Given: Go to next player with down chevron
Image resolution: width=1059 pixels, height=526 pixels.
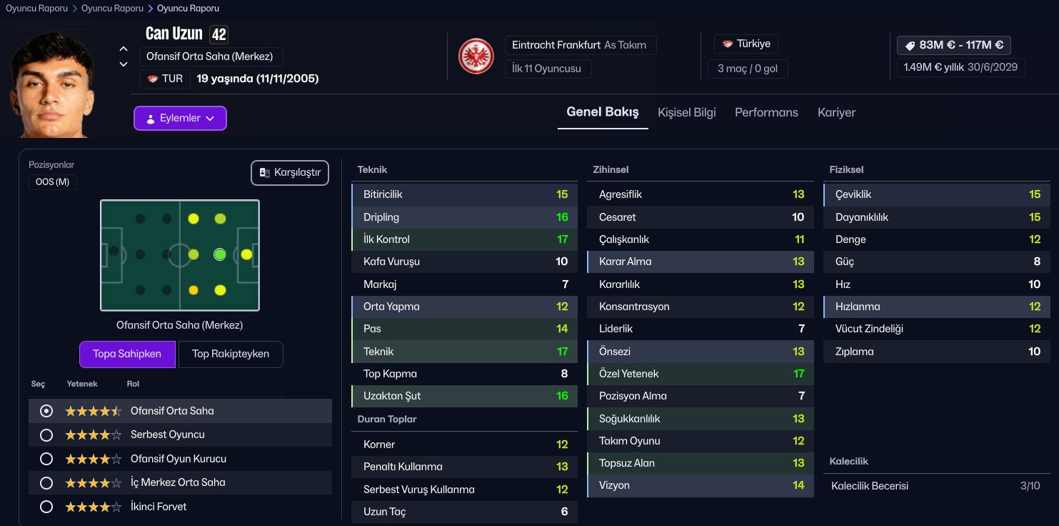Looking at the screenshot, I should [x=124, y=64].
